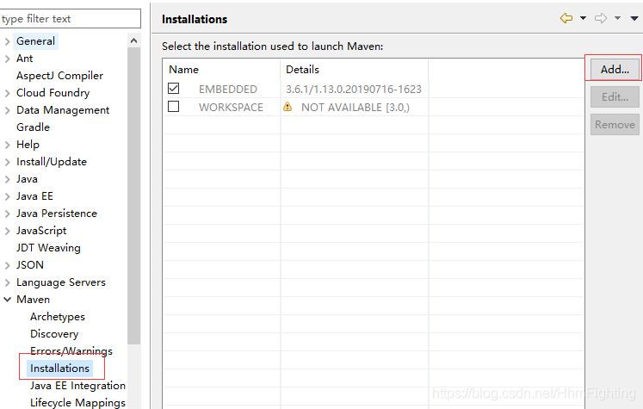The image size is (643, 409).
Task: Click the Remove button
Action: (x=615, y=124)
